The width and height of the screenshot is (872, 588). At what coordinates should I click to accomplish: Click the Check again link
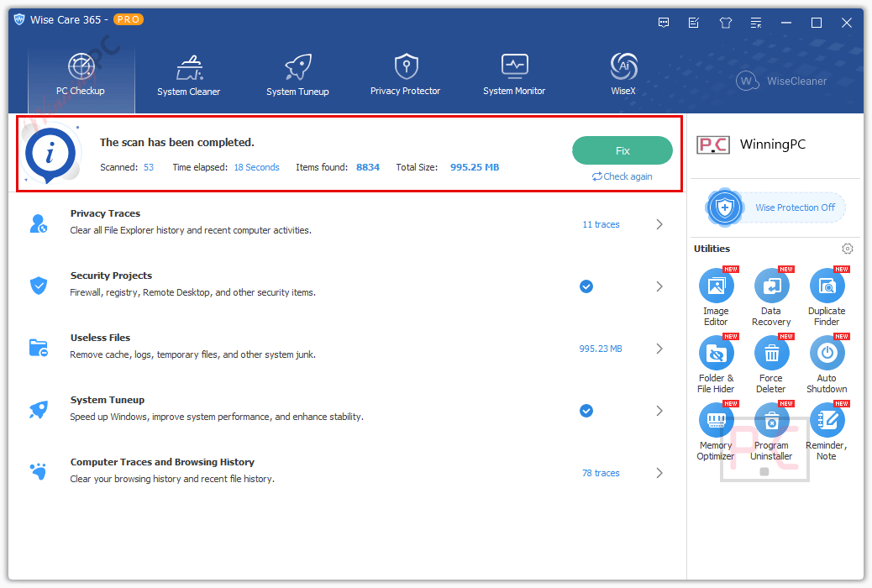pyautogui.click(x=622, y=176)
